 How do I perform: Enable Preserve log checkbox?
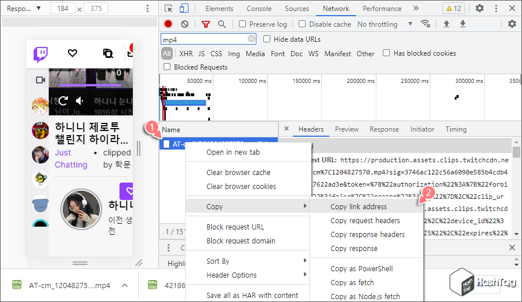(242, 24)
